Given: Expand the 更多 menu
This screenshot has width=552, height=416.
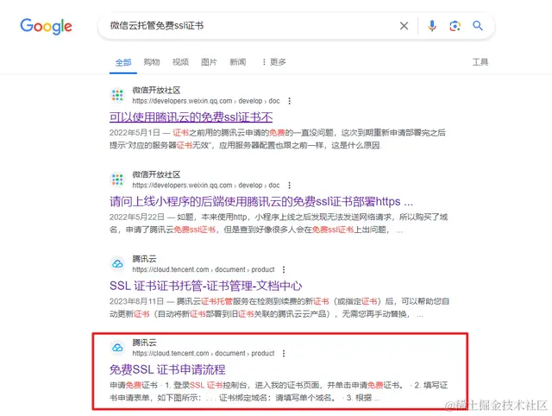Looking at the screenshot, I should click(x=274, y=62).
